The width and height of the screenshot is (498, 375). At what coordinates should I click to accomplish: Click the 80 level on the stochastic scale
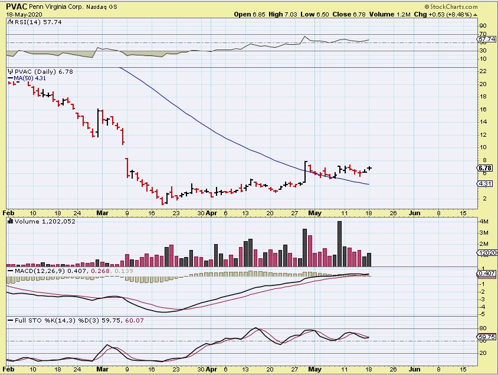483,328
